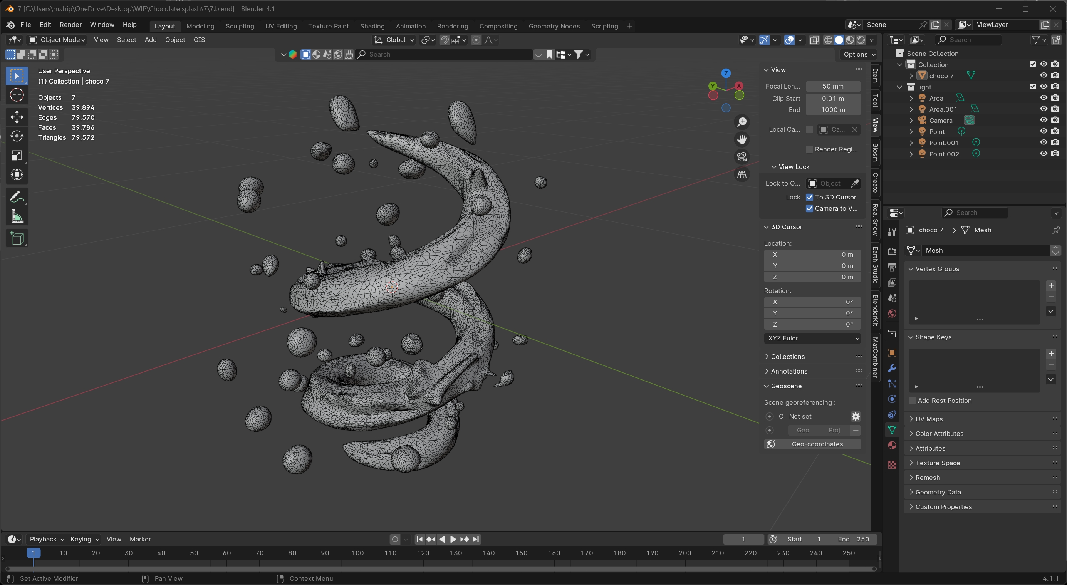The image size is (1067, 585).
Task: Open the Material properties tab icon
Action: (892, 446)
